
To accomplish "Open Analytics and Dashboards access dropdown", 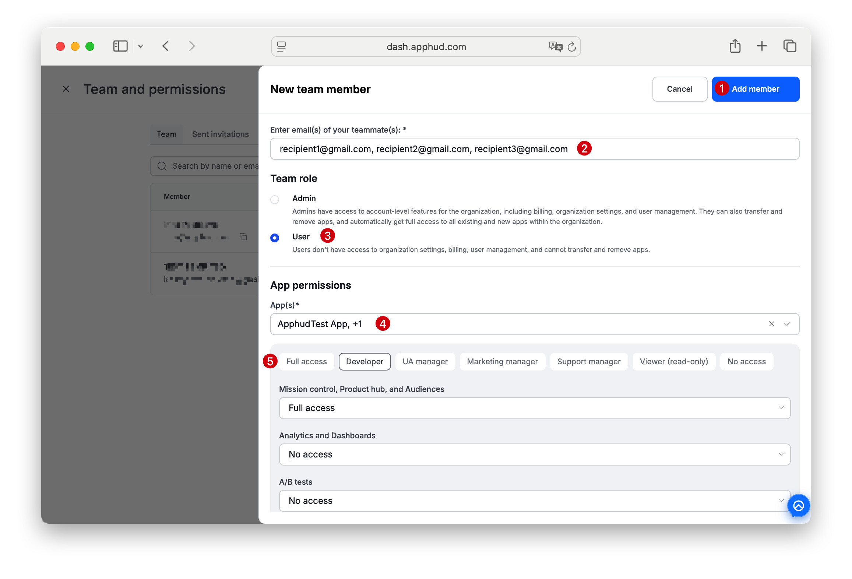I will tap(535, 454).
